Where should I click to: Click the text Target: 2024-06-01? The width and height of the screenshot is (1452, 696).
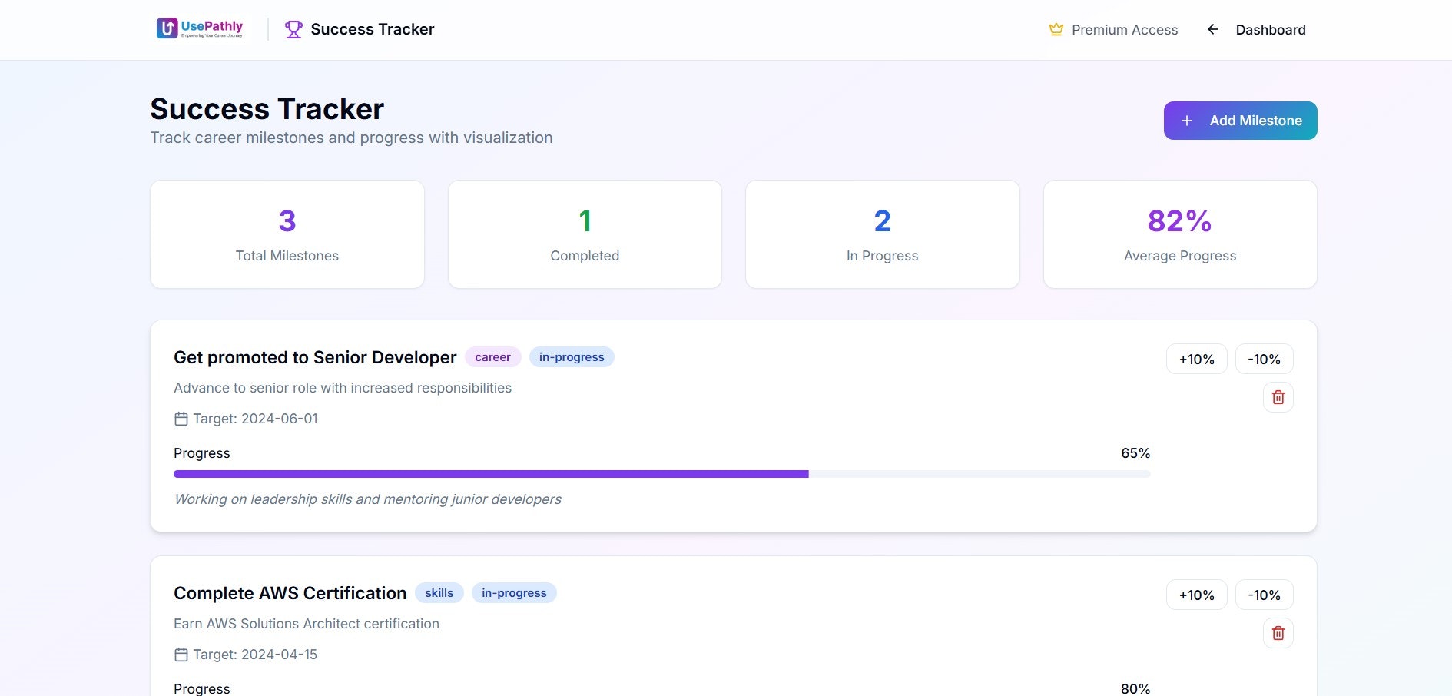[255, 419]
